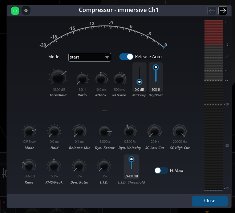Image resolution: width=235 pixels, height=213 pixels.
Task: Toggle the green compressor power button
Action: pyautogui.click(x=15, y=11)
